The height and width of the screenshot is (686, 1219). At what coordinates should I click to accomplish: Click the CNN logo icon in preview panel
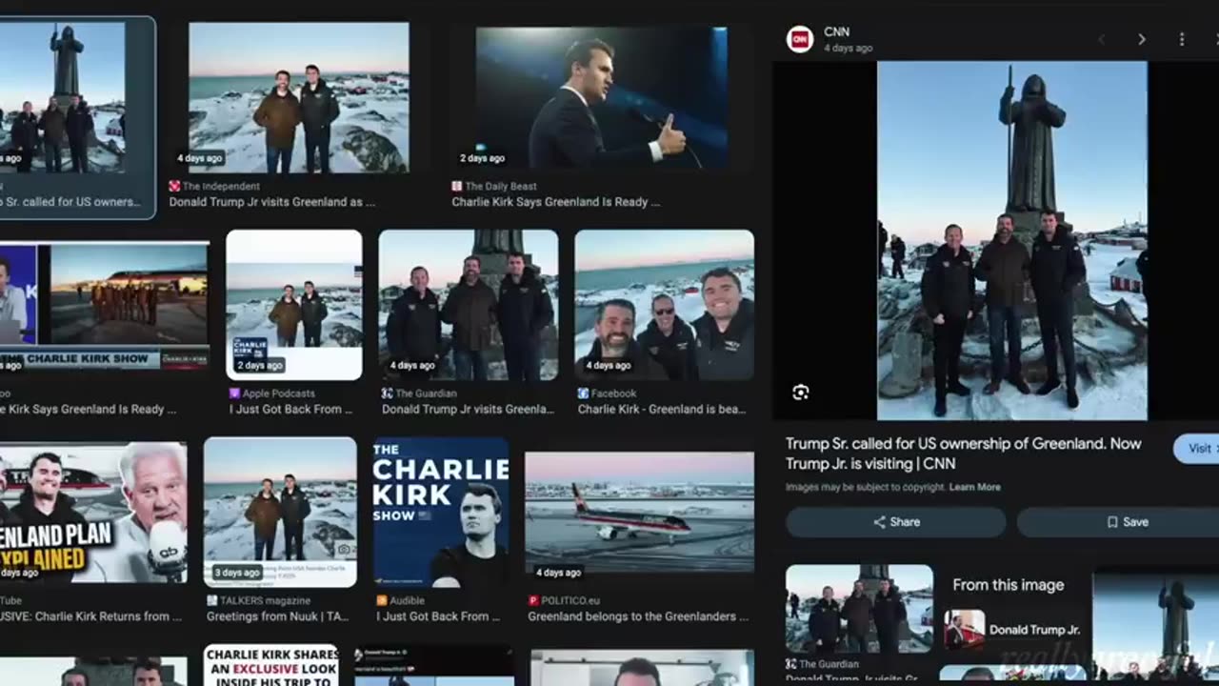799,39
